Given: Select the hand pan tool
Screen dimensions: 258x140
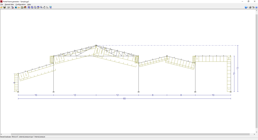Looking at the screenshot, I should (44, 7).
